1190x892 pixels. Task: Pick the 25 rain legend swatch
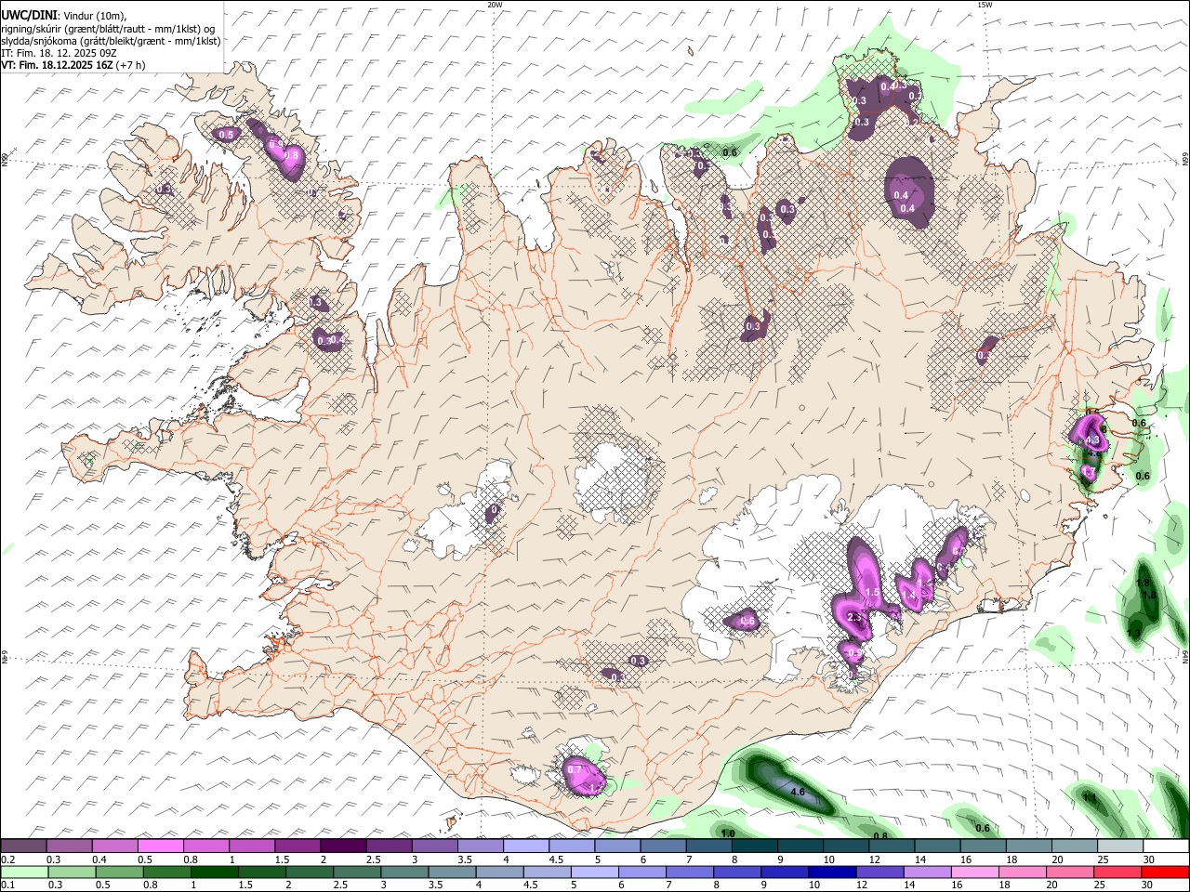point(1117,872)
